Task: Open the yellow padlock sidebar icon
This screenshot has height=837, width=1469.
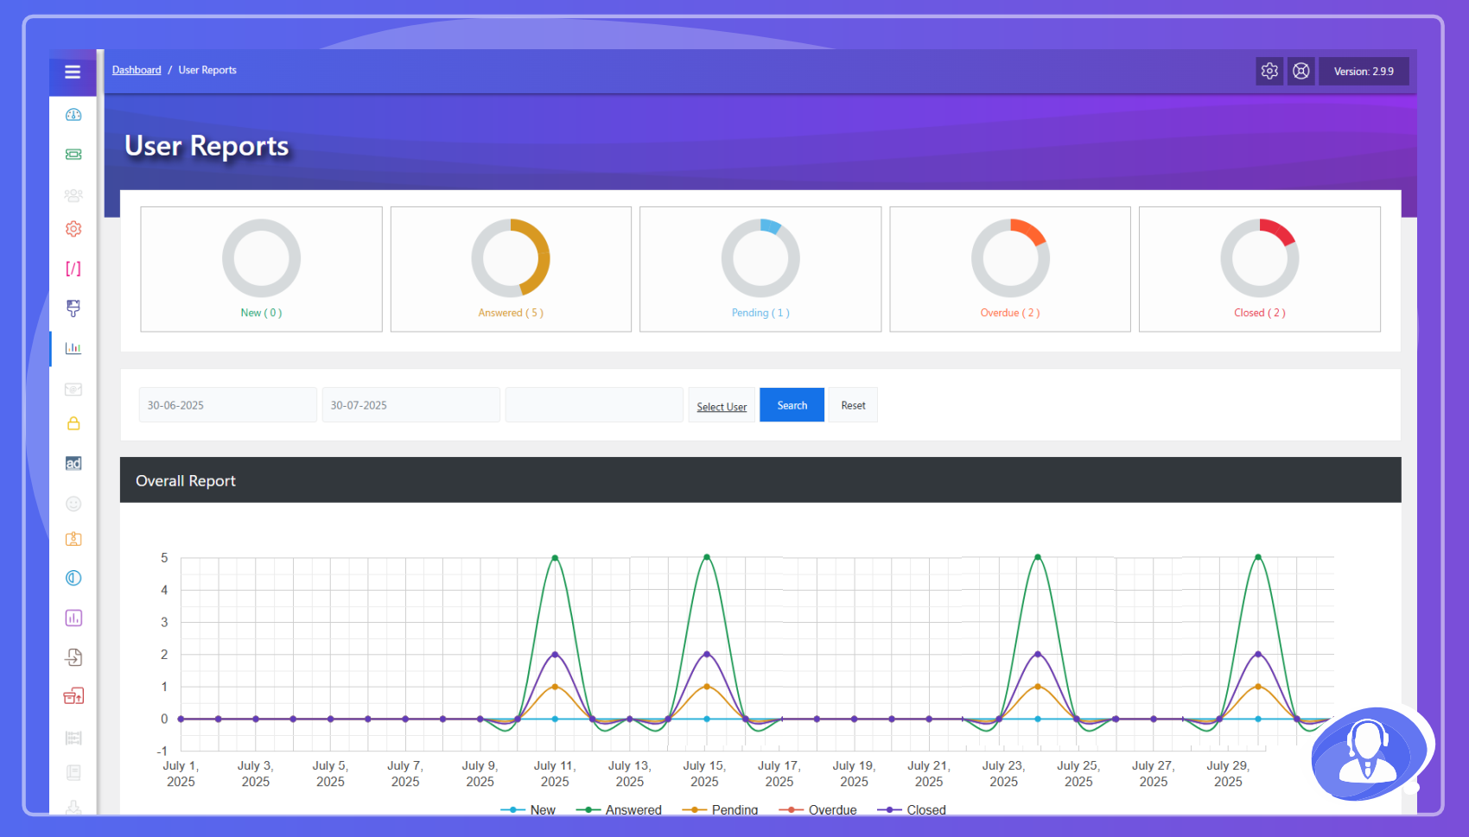Action: click(x=73, y=423)
